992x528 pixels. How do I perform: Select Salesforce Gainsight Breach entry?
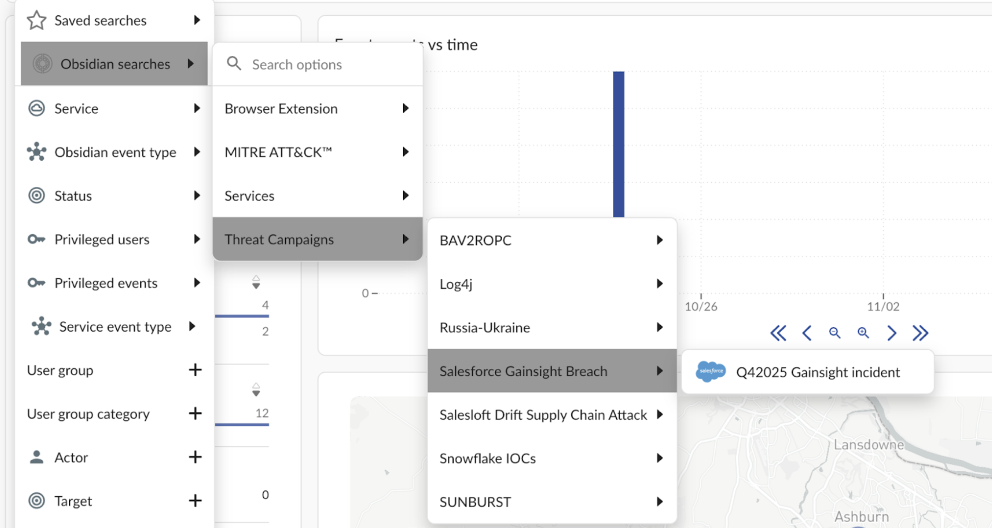pyautogui.click(x=552, y=371)
